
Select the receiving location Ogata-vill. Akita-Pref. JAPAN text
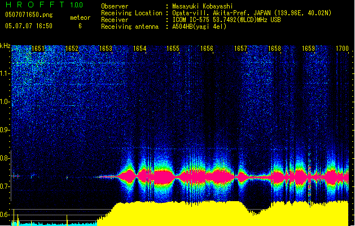[x=252, y=13]
